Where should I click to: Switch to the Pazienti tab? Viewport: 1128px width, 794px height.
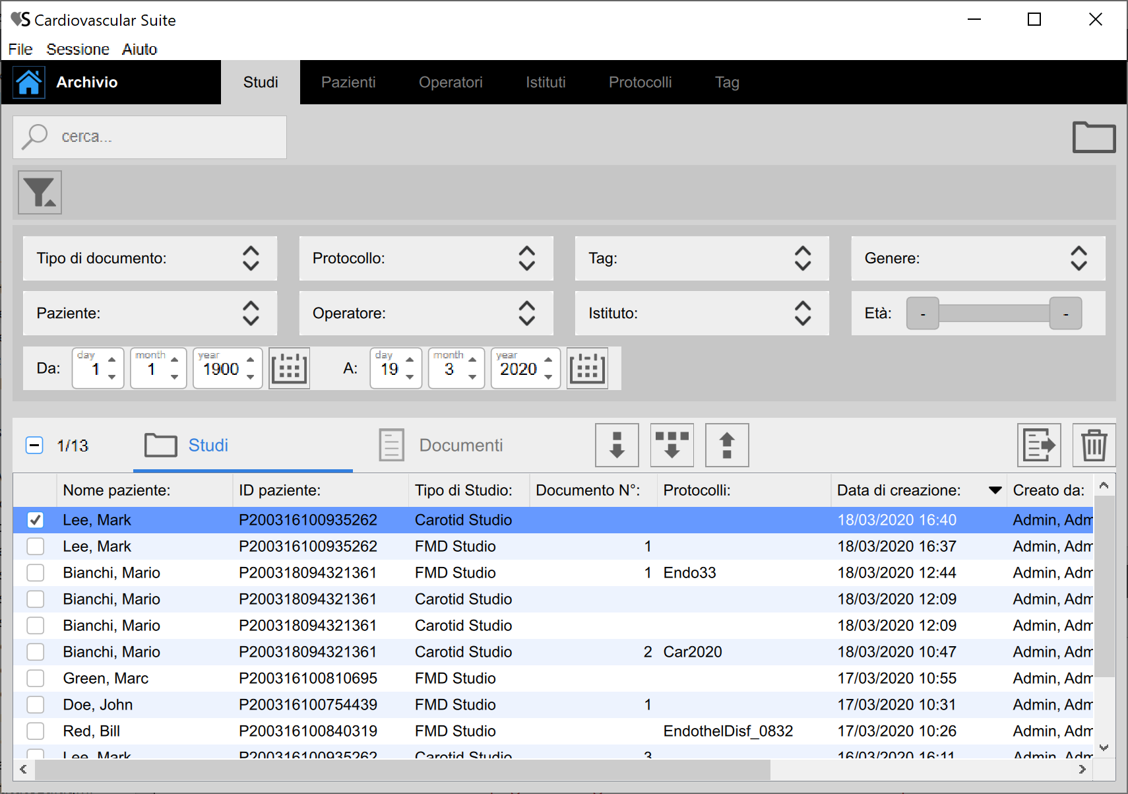(348, 83)
